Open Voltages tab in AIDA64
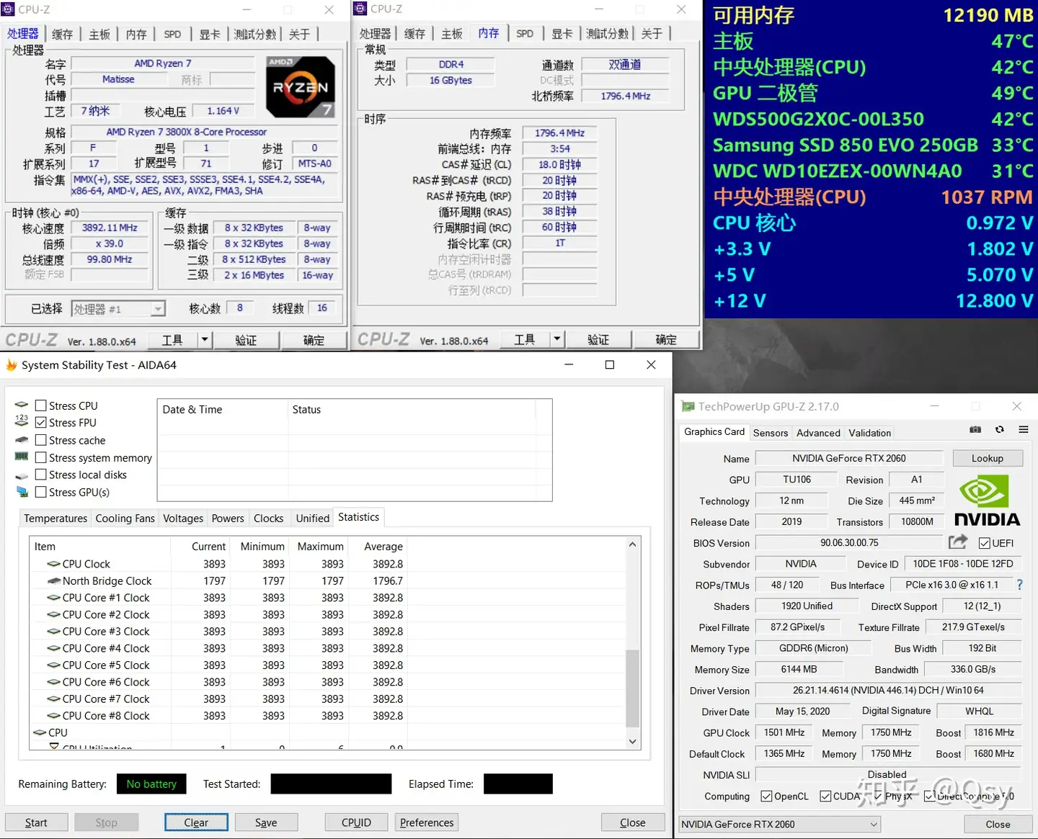1038x839 pixels. [183, 519]
